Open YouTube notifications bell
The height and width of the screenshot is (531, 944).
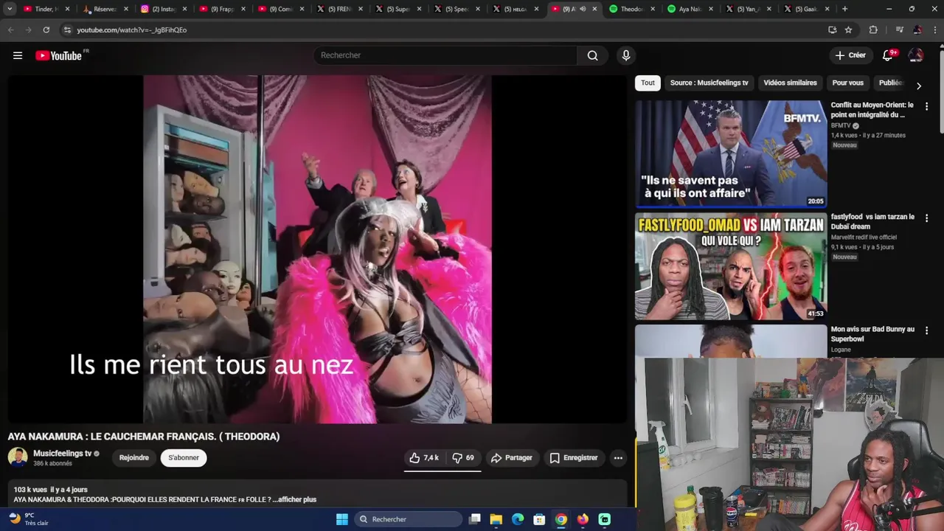pyautogui.click(x=888, y=55)
